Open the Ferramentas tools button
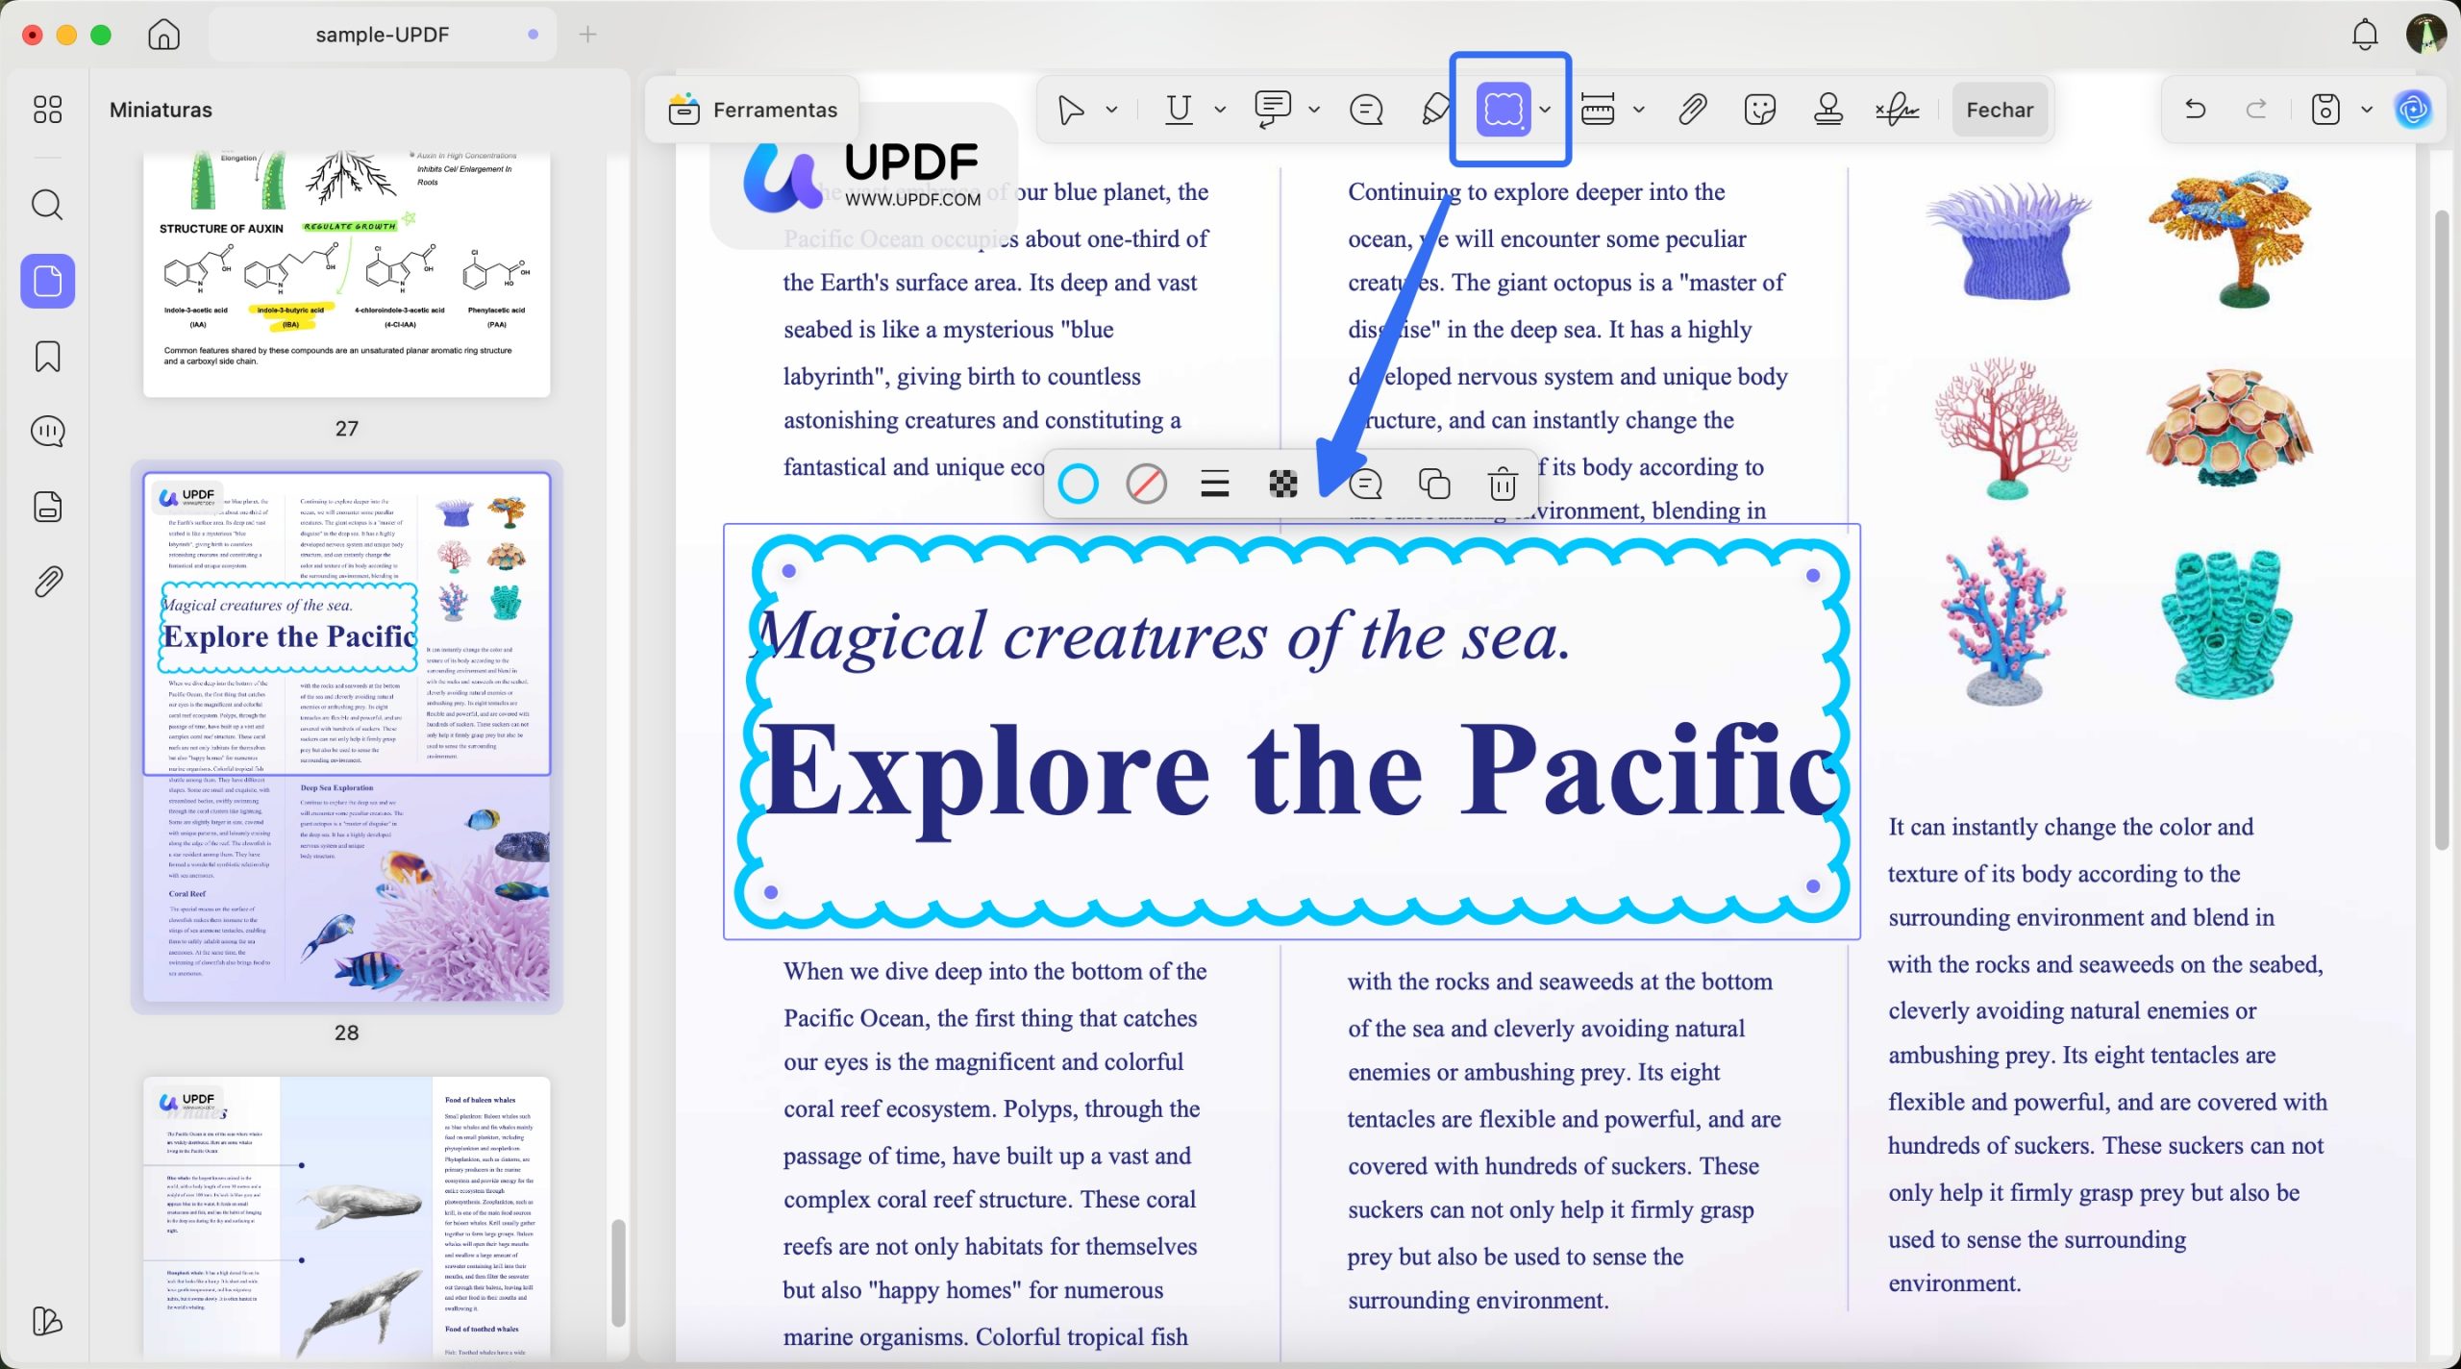Viewport: 2461px width, 1369px height. click(753, 110)
